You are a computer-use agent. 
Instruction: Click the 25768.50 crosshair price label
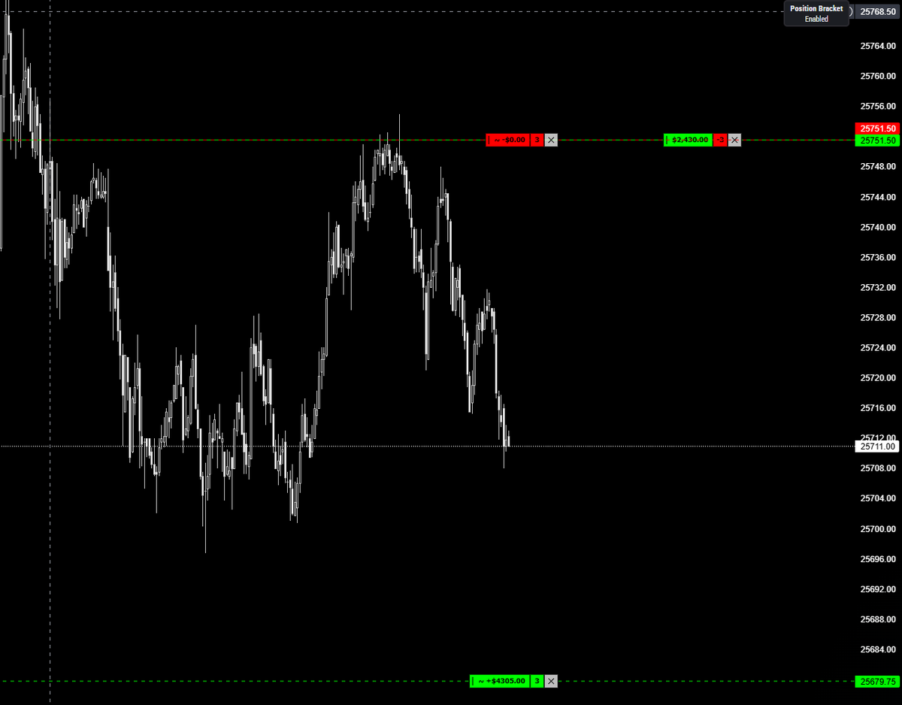coord(877,12)
